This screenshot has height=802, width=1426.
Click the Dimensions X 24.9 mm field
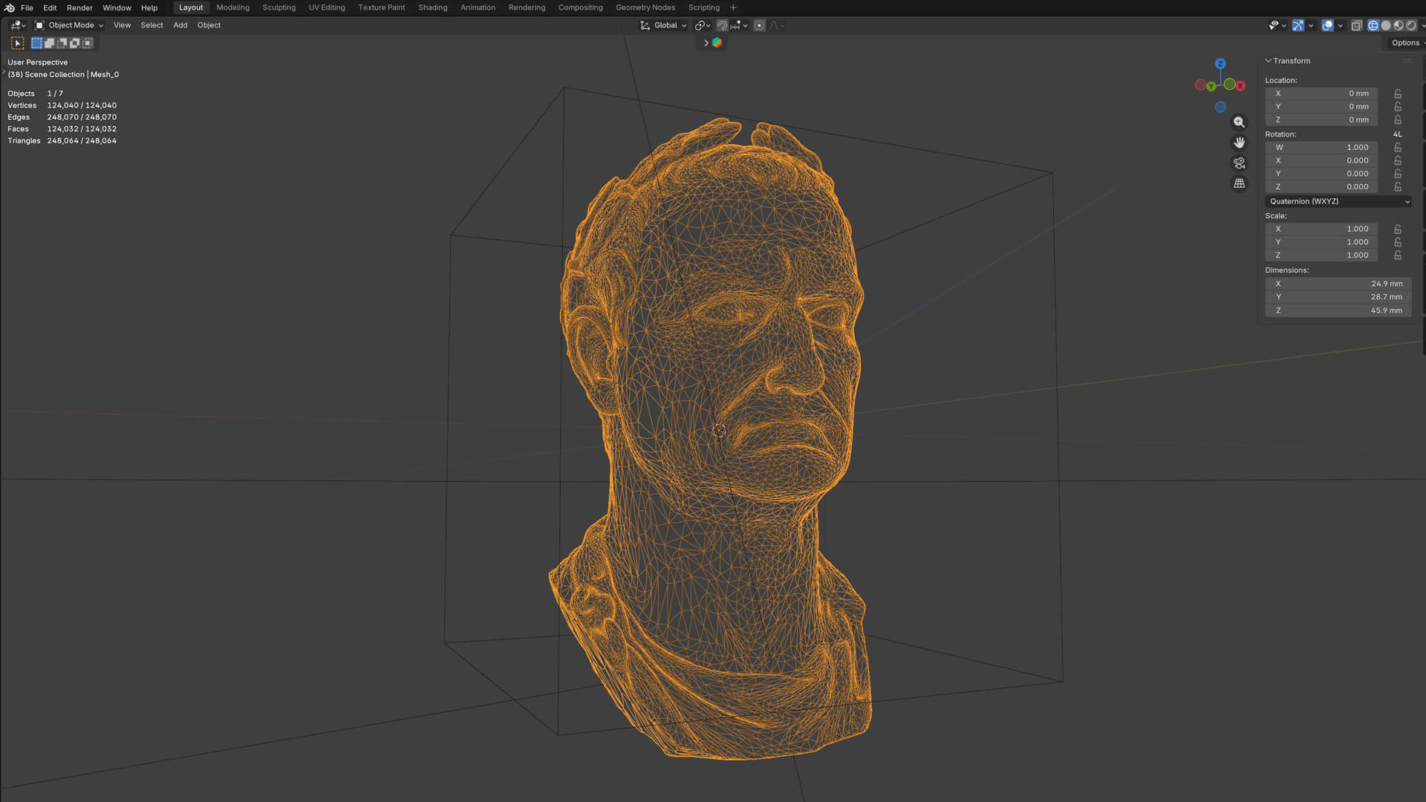click(x=1338, y=284)
